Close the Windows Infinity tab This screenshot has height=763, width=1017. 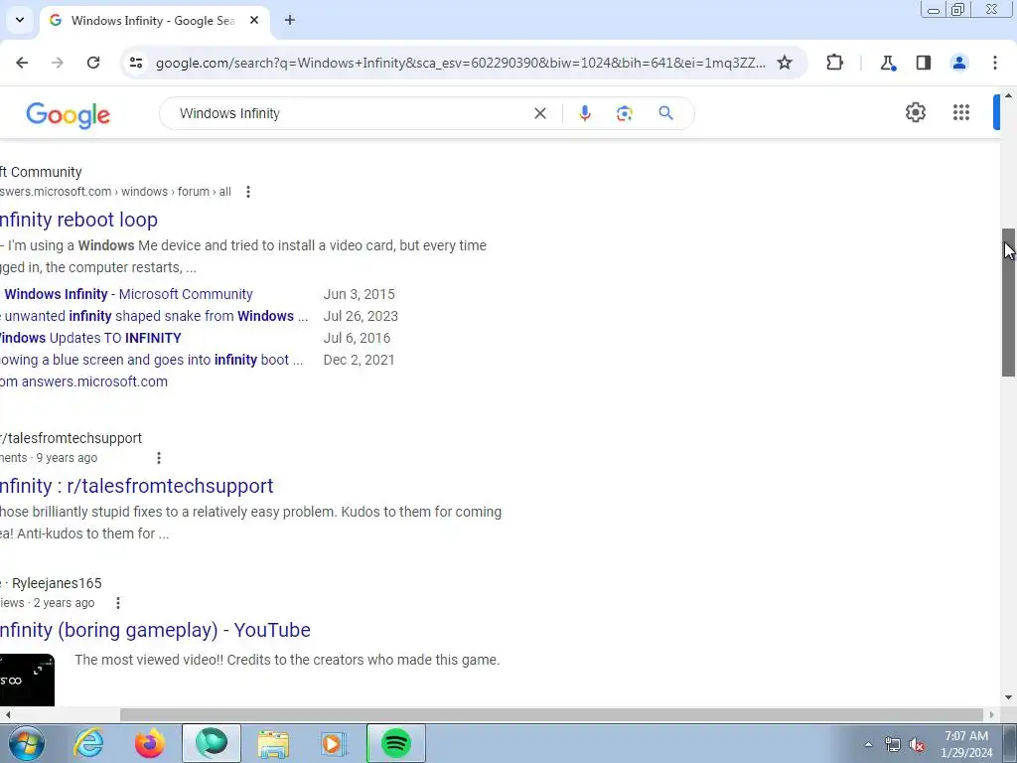pos(254,21)
